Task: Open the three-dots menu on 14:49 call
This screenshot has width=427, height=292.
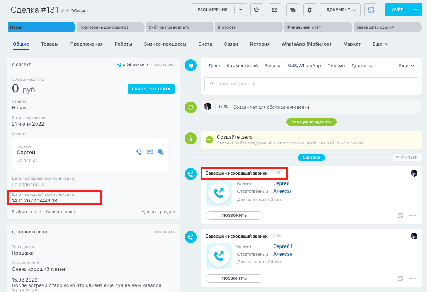Action: [x=413, y=216]
